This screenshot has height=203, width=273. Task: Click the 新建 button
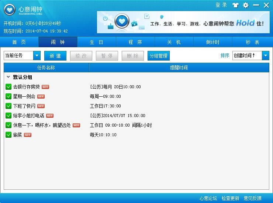[55, 56]
